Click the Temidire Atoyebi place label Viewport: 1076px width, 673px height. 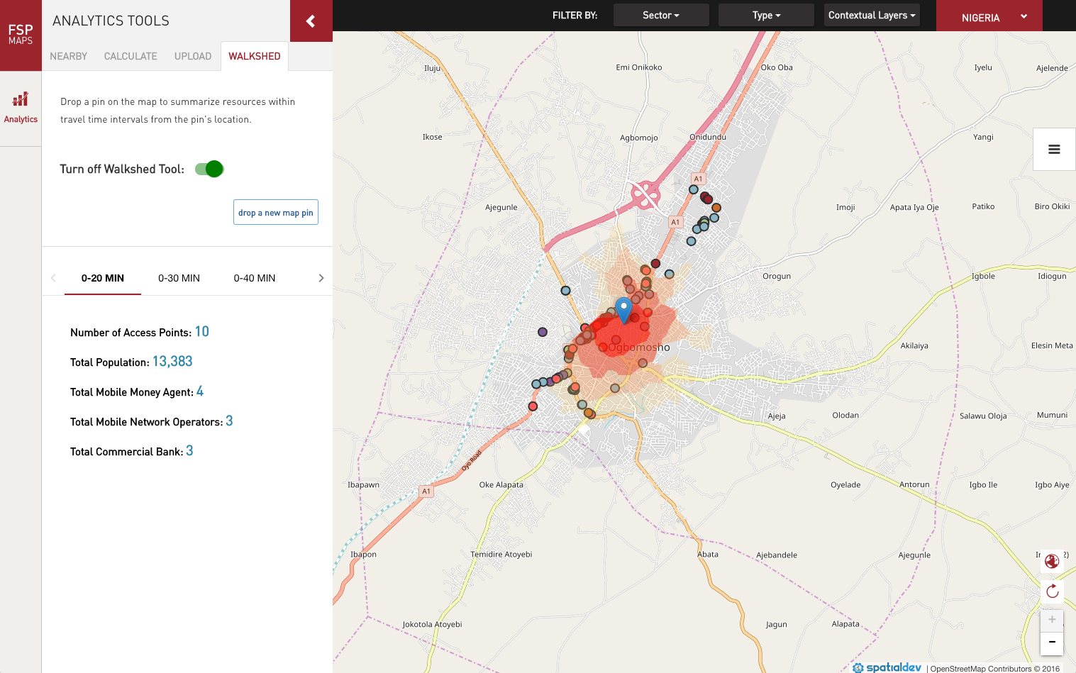click(x=501, y=555)
